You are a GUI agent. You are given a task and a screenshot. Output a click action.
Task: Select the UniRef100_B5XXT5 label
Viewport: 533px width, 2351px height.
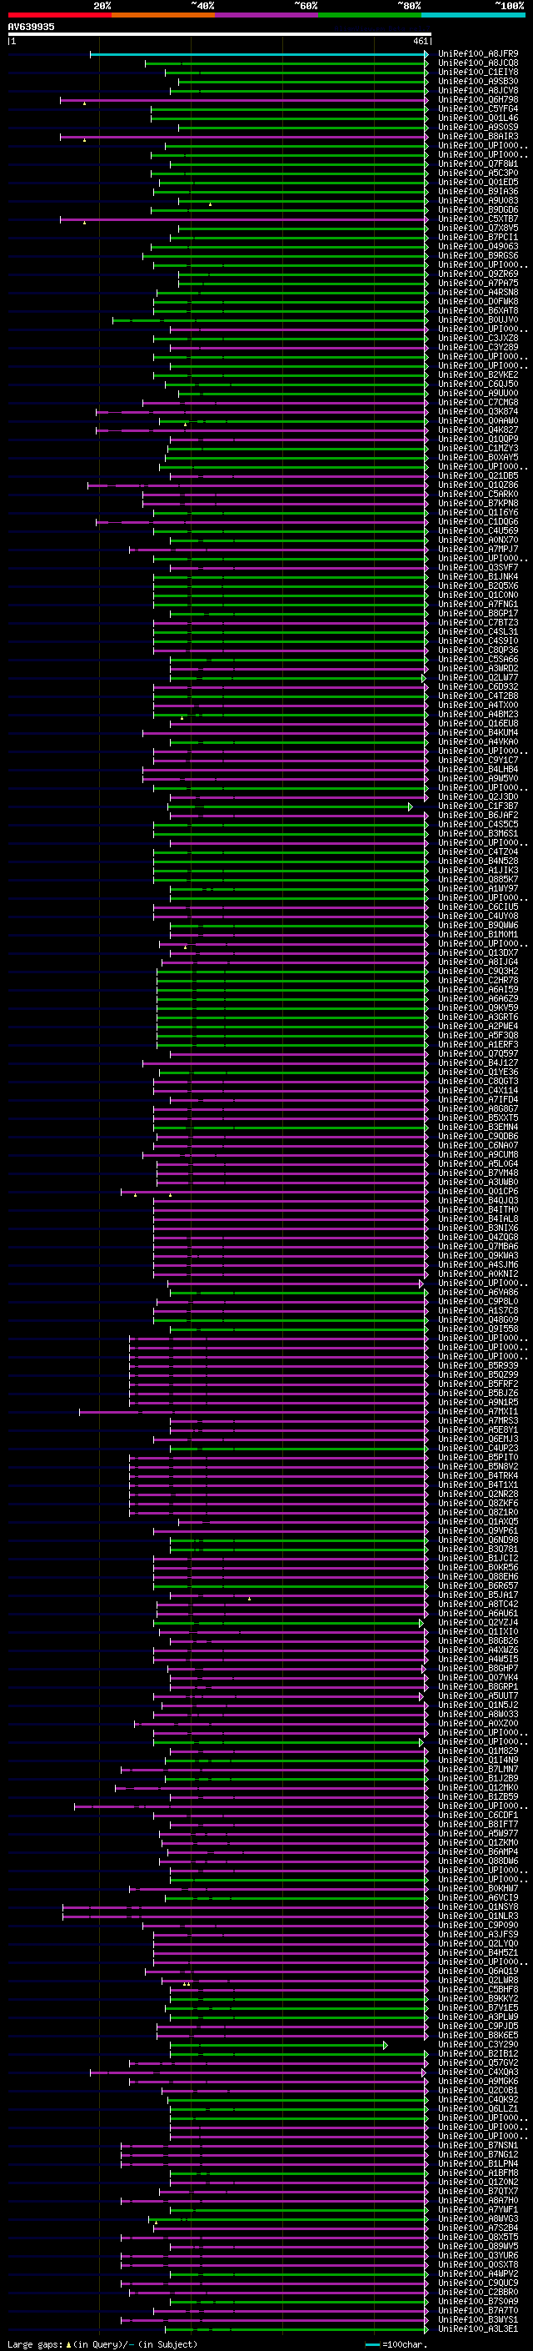click(477, 1118)
